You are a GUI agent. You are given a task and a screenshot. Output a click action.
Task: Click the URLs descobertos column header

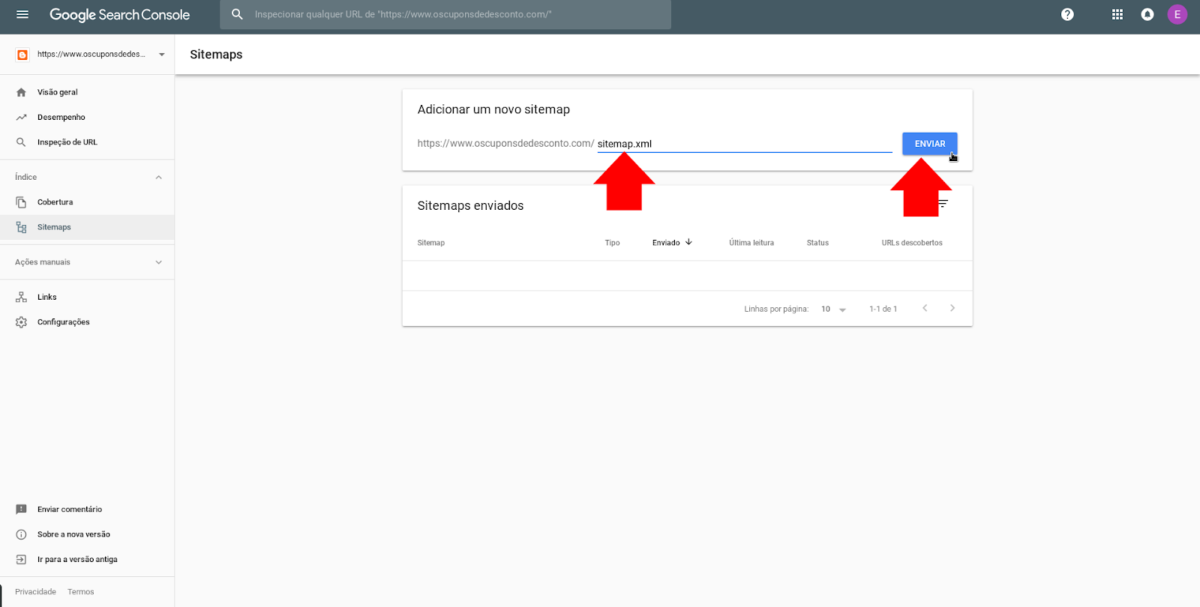912,243
